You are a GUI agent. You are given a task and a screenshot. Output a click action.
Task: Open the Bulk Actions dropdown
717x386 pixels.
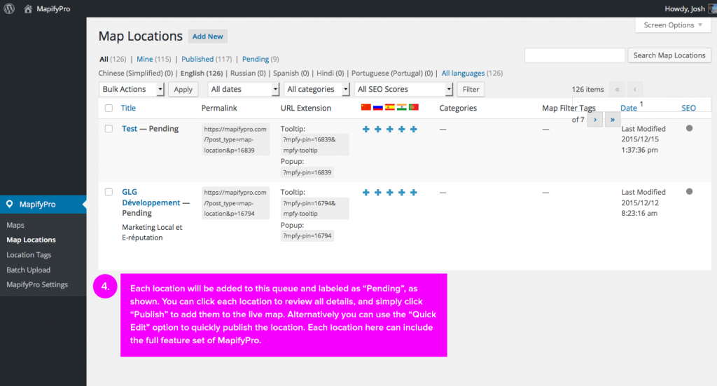point(132,90)
